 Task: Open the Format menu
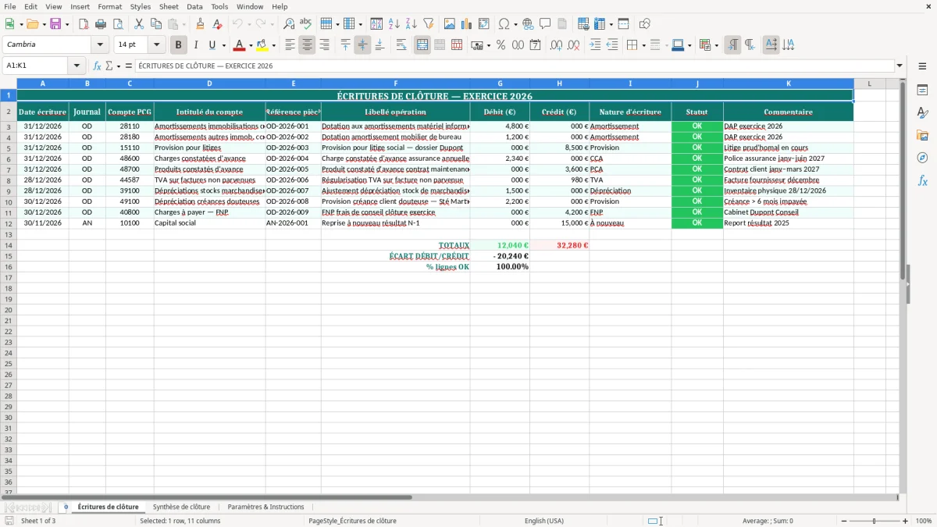click(x=110, y=6)
